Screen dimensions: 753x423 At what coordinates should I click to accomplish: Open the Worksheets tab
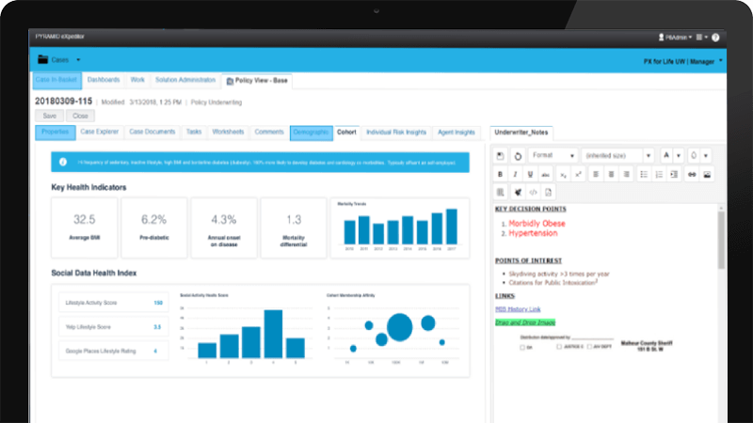[228, 132]
